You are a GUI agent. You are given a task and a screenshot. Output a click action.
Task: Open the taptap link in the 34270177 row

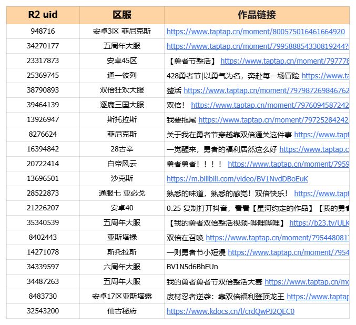258,46
